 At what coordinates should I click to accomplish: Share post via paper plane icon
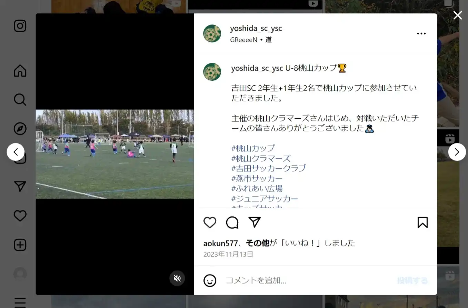point(255,222)
